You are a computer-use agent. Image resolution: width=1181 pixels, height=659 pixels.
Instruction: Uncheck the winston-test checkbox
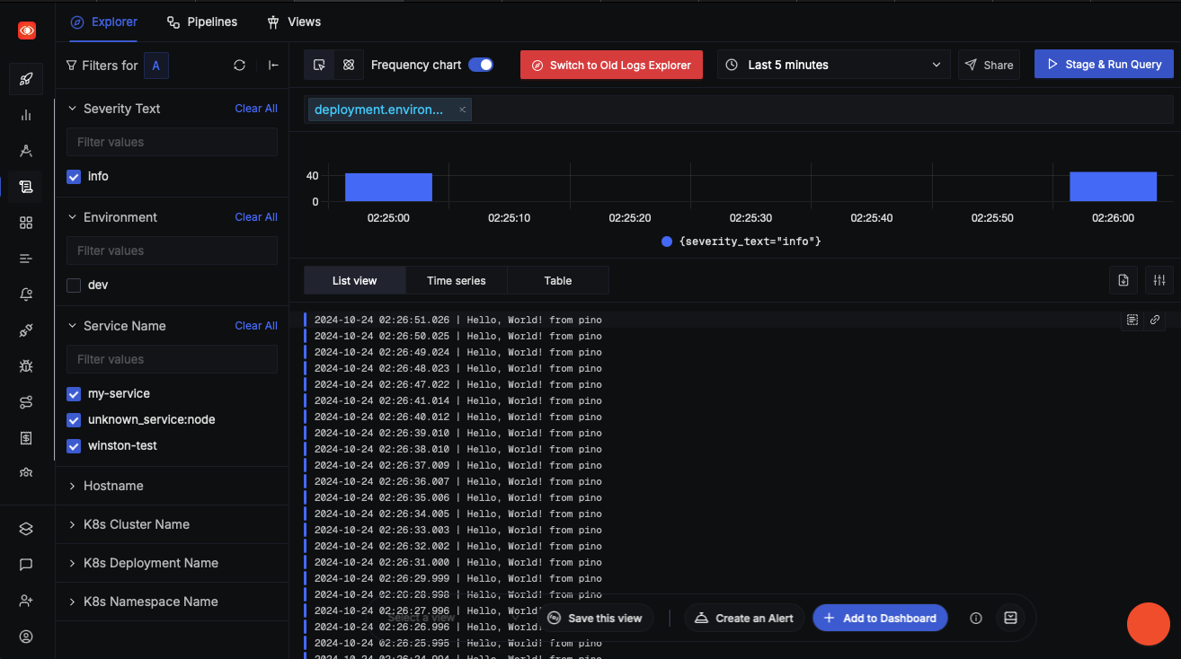74,446
